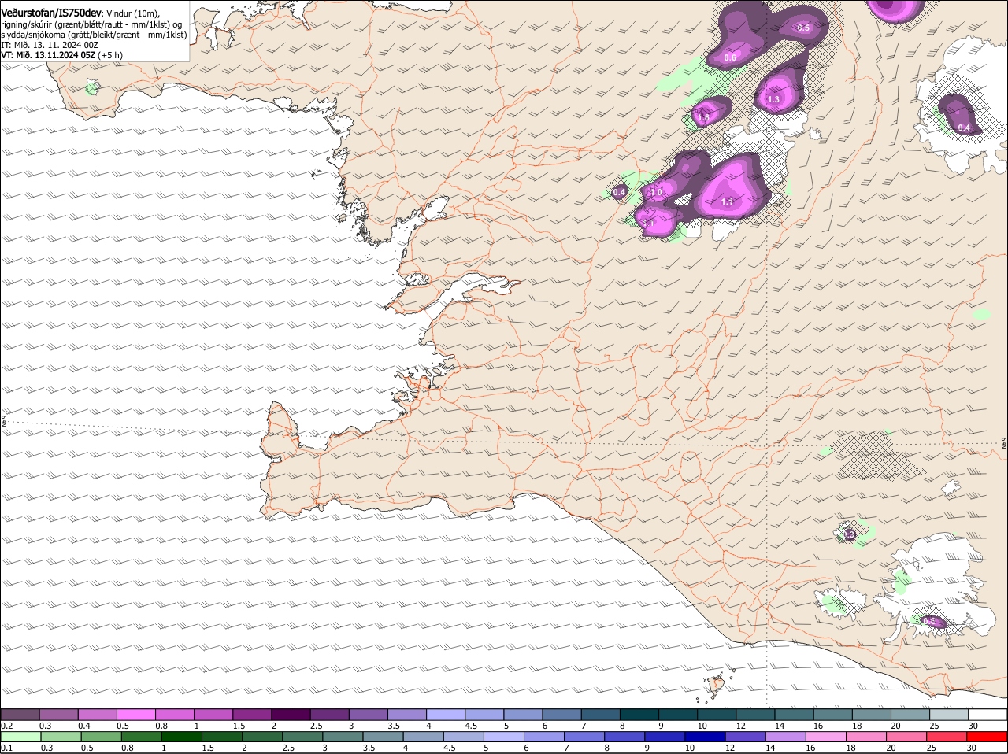This screenshot has width=1008, height=754.
Task: Click the small island off the south coast
Action: [x=715, y=685]
